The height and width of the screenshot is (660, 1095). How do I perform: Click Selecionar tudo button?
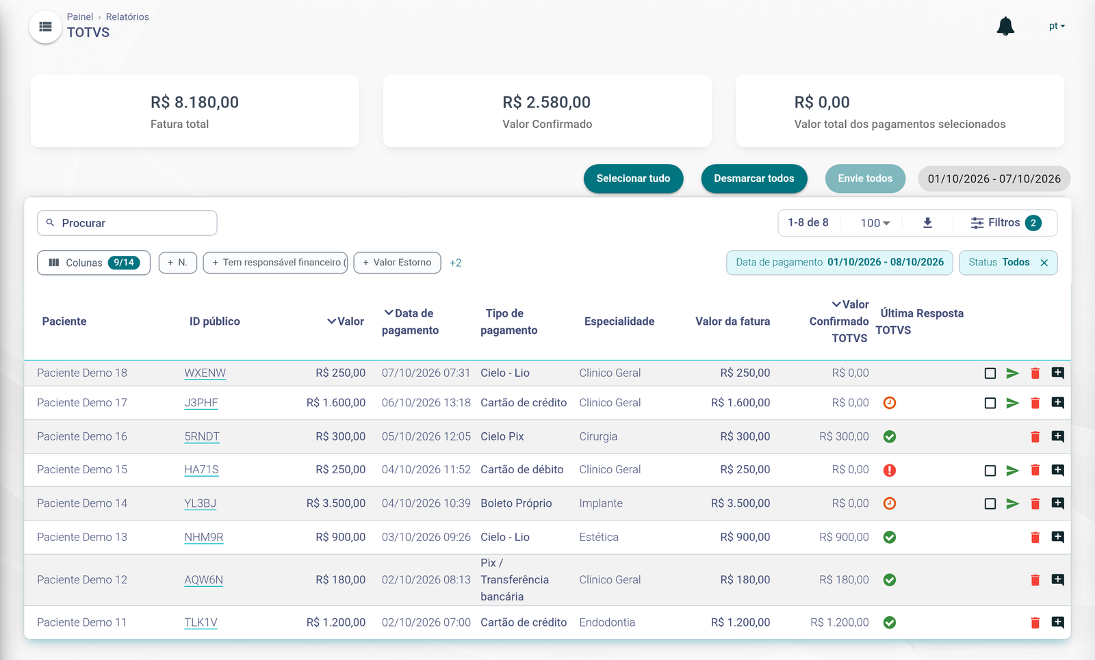click(633, 179)
